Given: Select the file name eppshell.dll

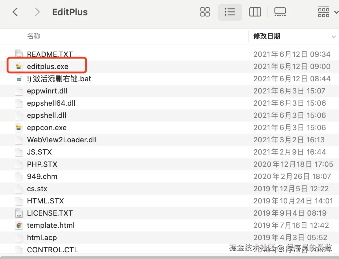Looking at the screenshot, I should [47, 115].
